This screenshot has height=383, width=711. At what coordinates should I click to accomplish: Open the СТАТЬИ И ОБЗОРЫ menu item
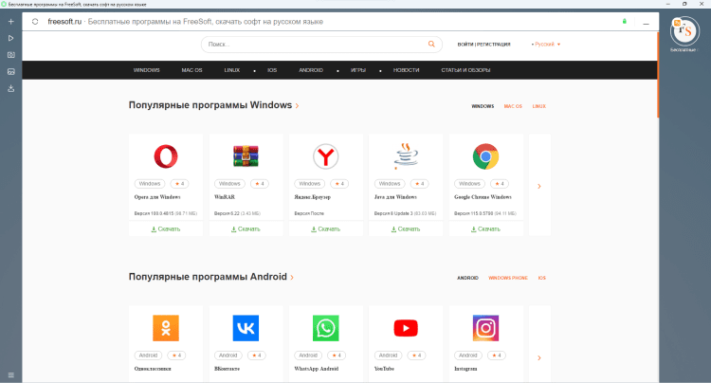pos(465,70)
